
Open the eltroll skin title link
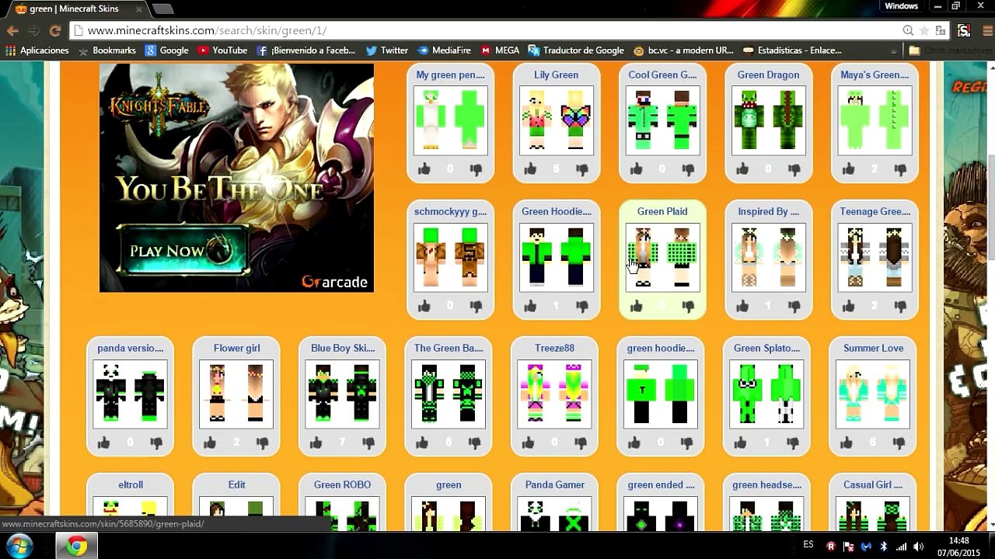pos(131,485)
